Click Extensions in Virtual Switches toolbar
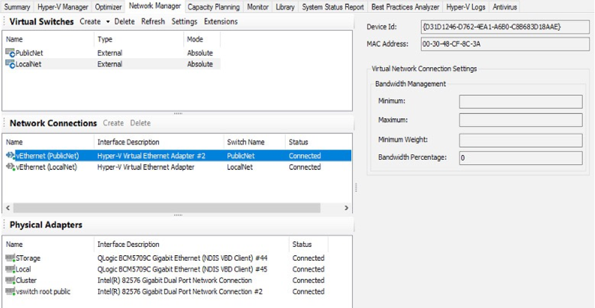595x308 pixels. pos(220,22)
